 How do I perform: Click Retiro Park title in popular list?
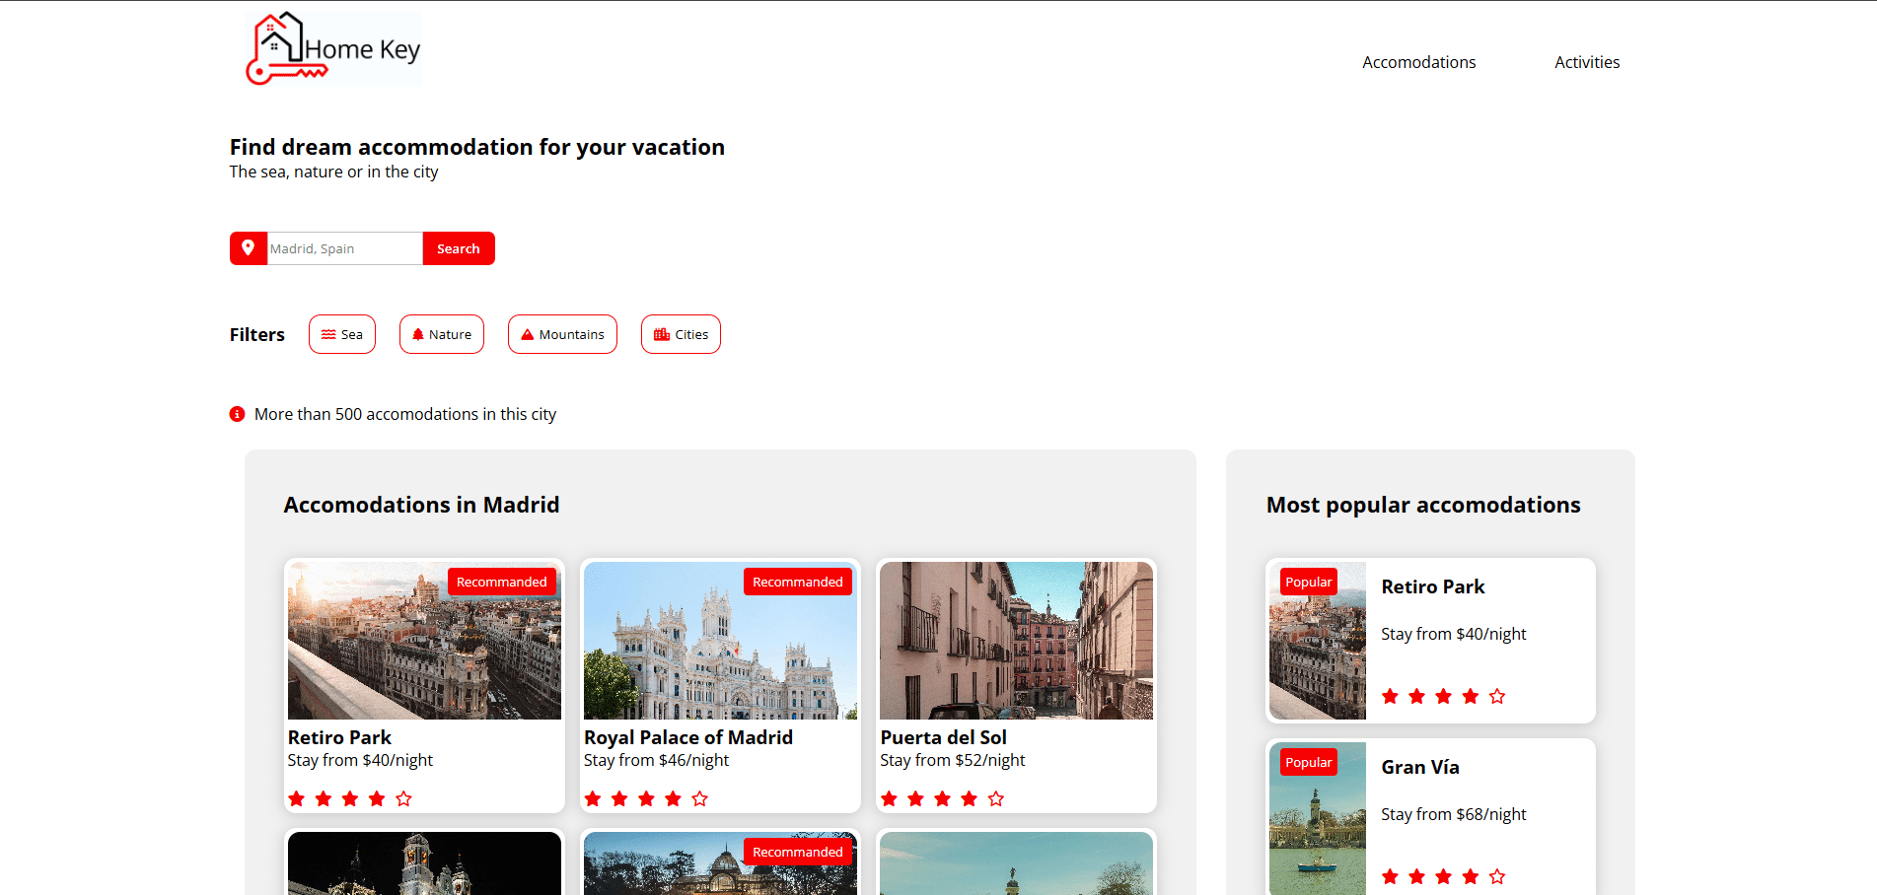pos(1432,586)
